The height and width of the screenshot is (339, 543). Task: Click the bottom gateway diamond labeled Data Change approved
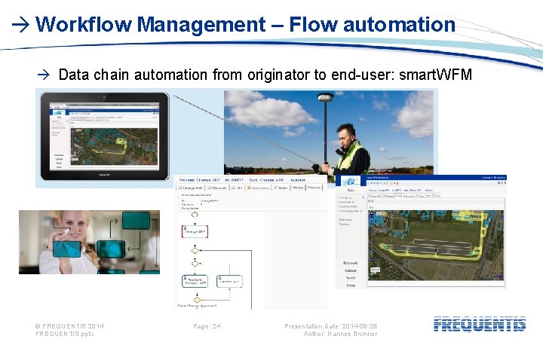(197, 300)
